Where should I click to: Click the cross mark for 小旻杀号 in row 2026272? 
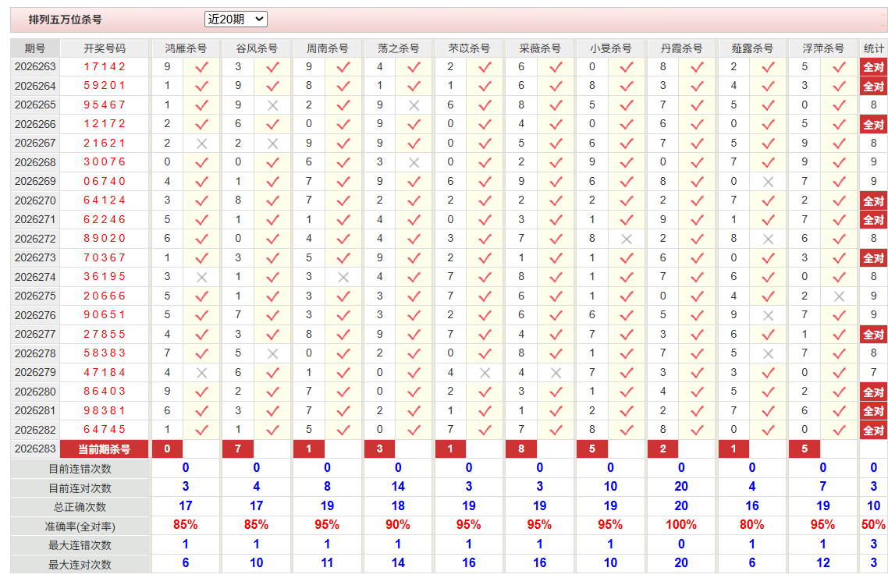pos(627,239)
